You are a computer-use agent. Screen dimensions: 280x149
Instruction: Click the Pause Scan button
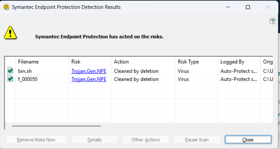pos(197,139)
